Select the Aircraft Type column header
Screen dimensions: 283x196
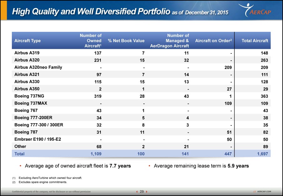[x=28, y=41]
